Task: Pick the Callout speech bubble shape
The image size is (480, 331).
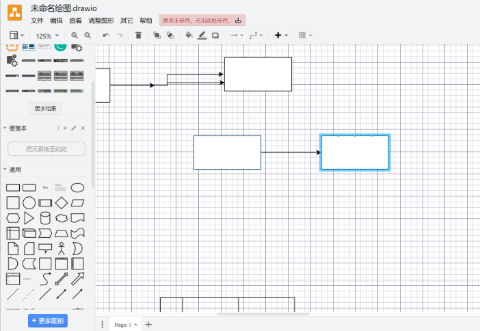Action: 45,248
